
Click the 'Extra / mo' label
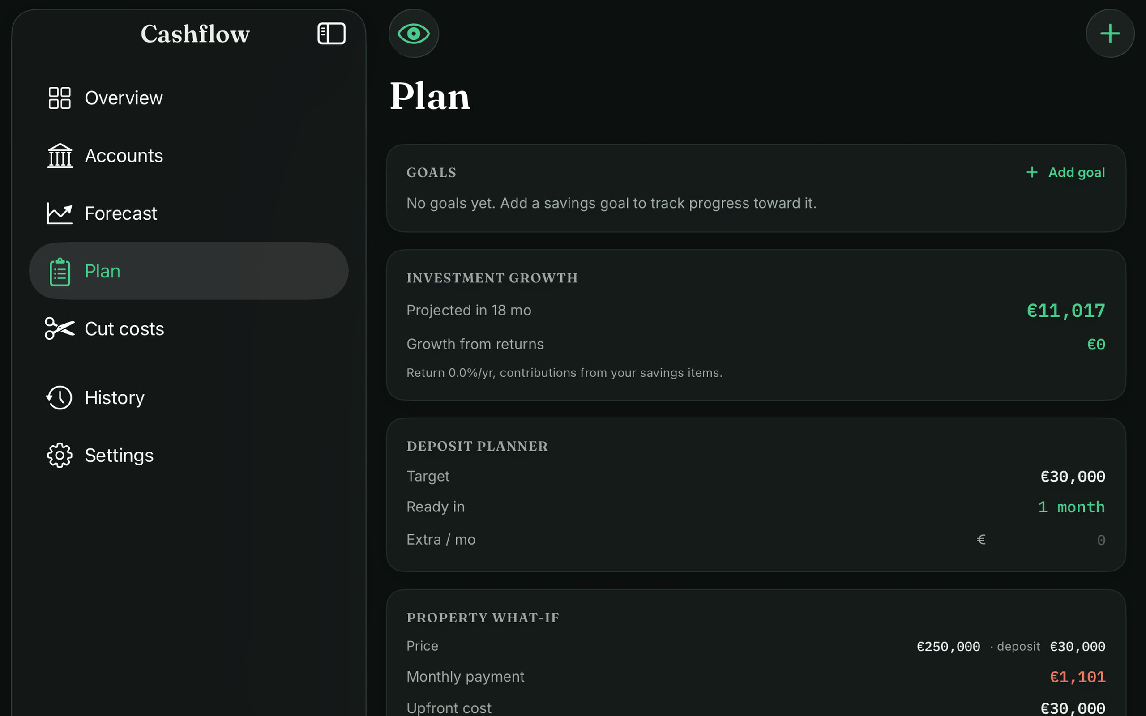[x=441, y=540]
